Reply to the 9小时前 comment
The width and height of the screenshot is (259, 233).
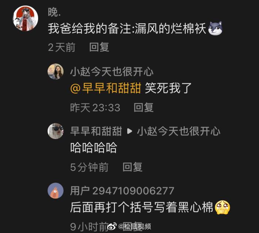pos(132,226)
